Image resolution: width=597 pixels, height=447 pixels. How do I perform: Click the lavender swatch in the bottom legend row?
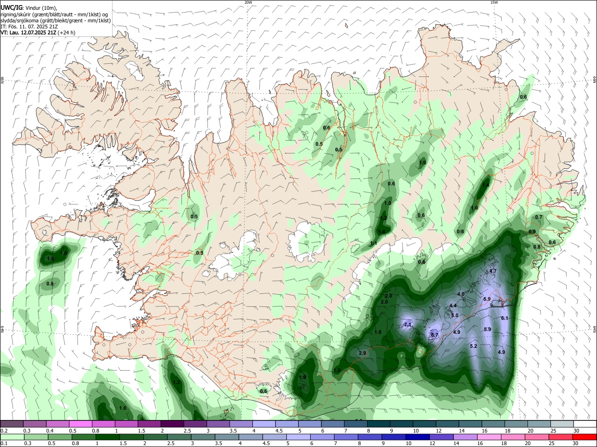(465, 437)
